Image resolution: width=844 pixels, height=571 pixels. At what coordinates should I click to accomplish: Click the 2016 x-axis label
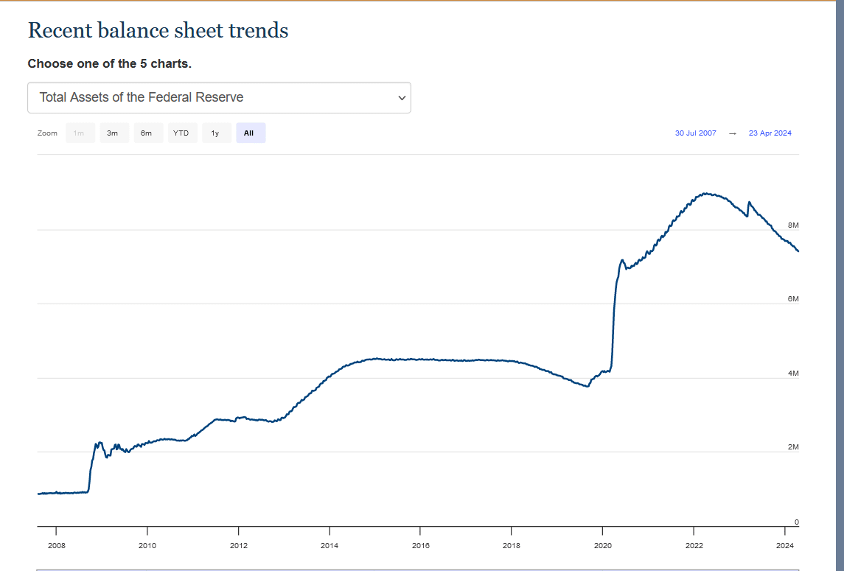pos(420,546)
